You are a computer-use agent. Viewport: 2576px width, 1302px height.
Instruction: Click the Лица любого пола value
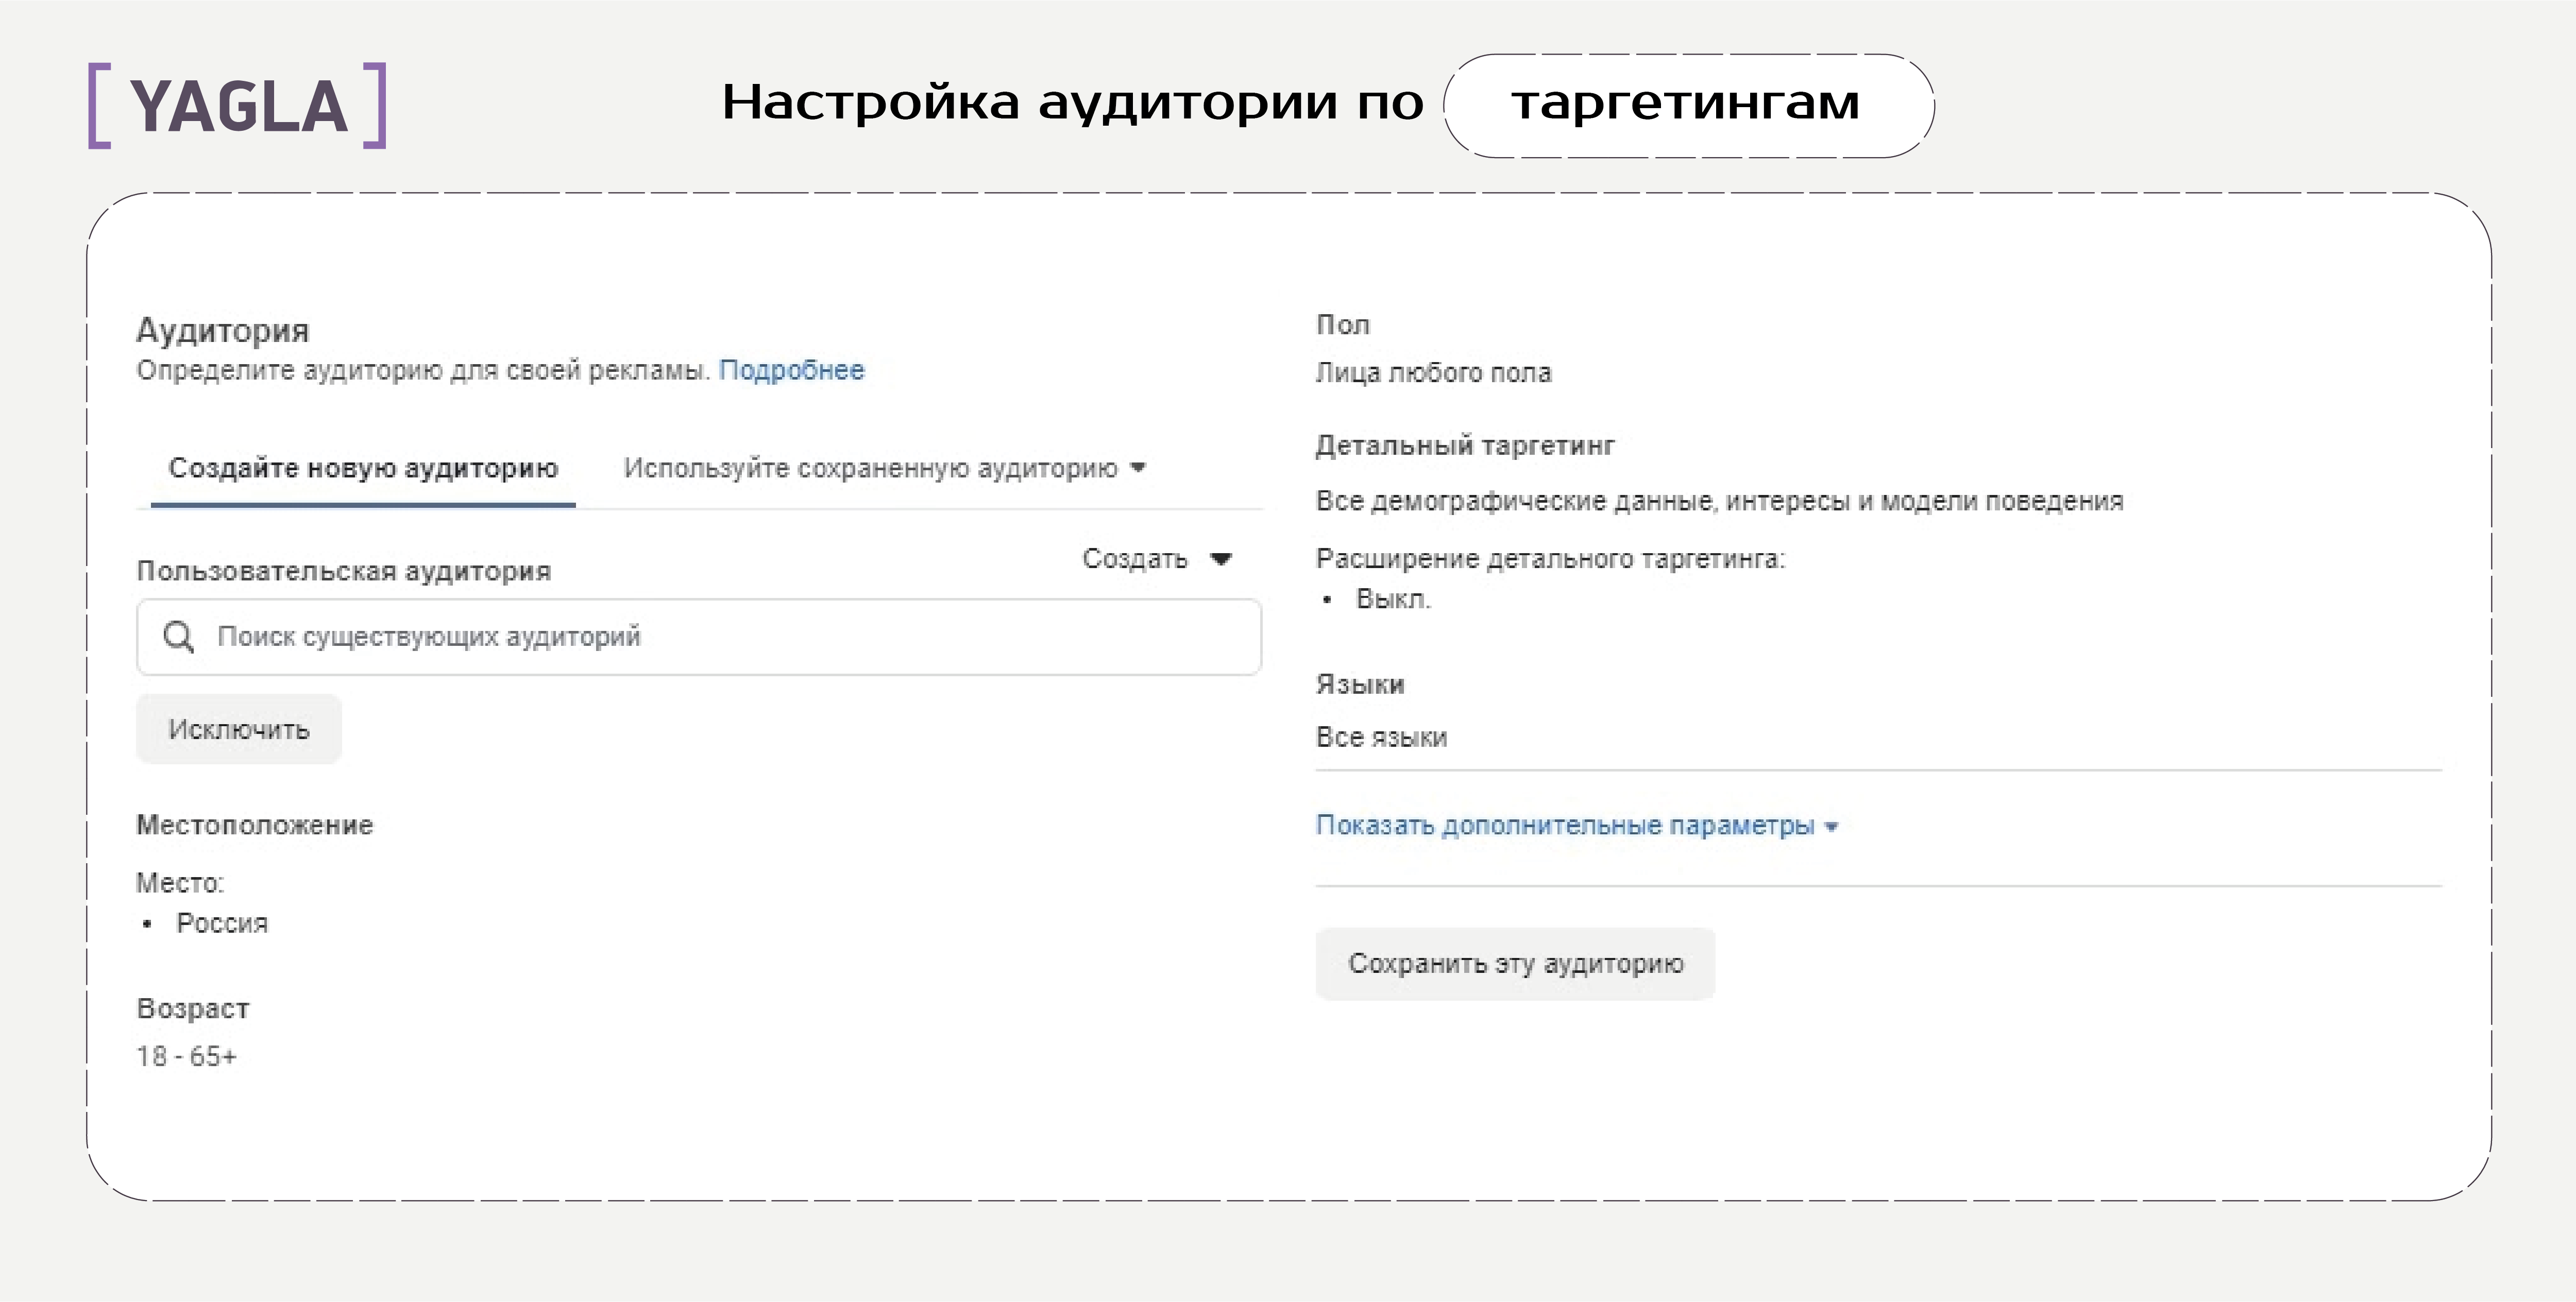click(x=1433, y=373)
